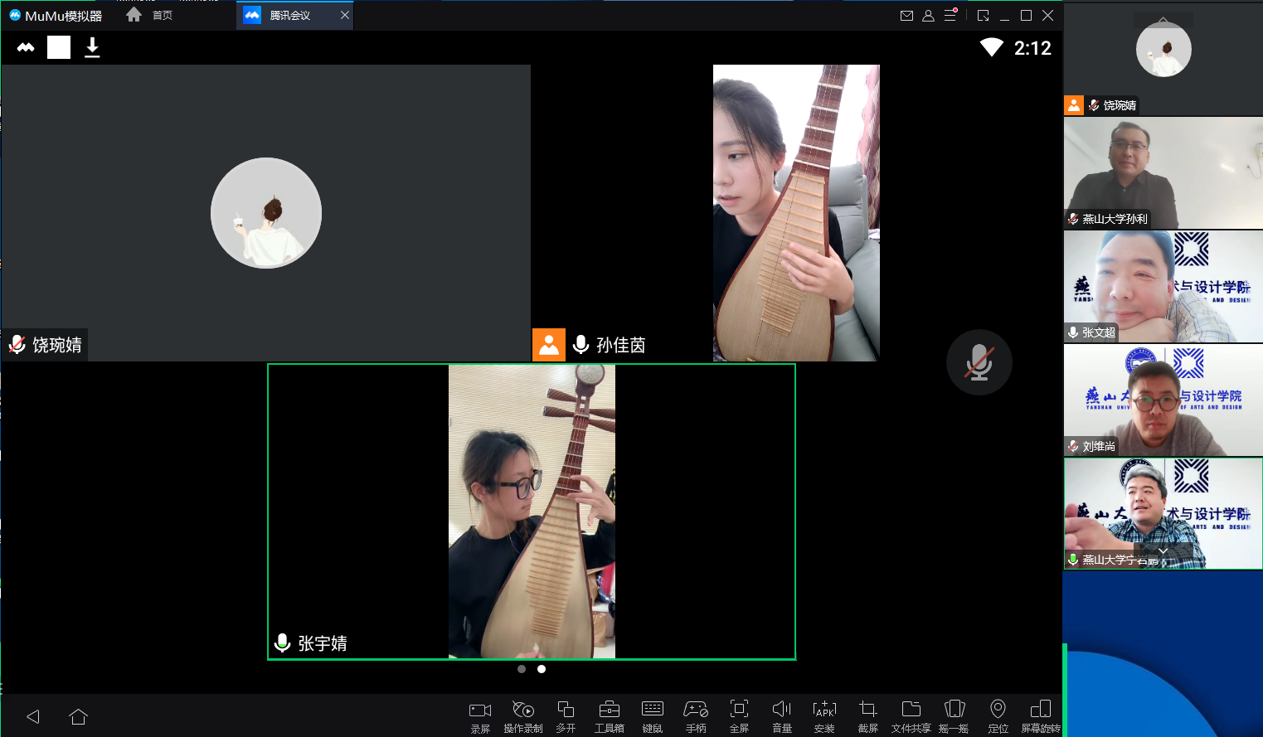Screen dimensions: 1263x737
Task: Click the 手柄 gamepad icon
Action: (696, 710)
